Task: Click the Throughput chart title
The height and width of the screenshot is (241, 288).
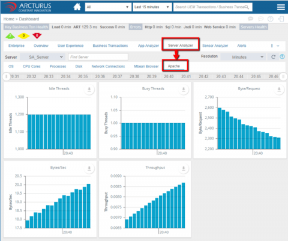Action: click(155, 168)
